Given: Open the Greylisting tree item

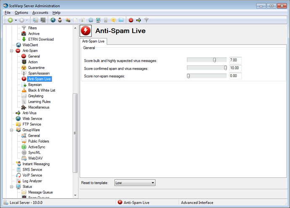Looking at the screenshot, I should [x=36, y=96].
